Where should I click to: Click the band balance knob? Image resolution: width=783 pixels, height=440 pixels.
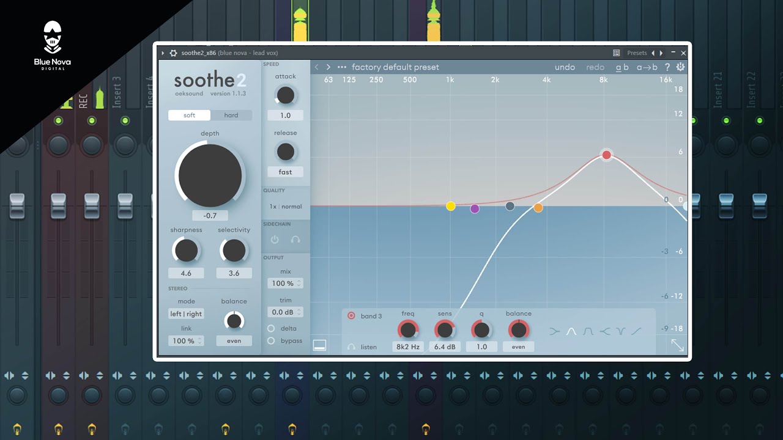519,330
